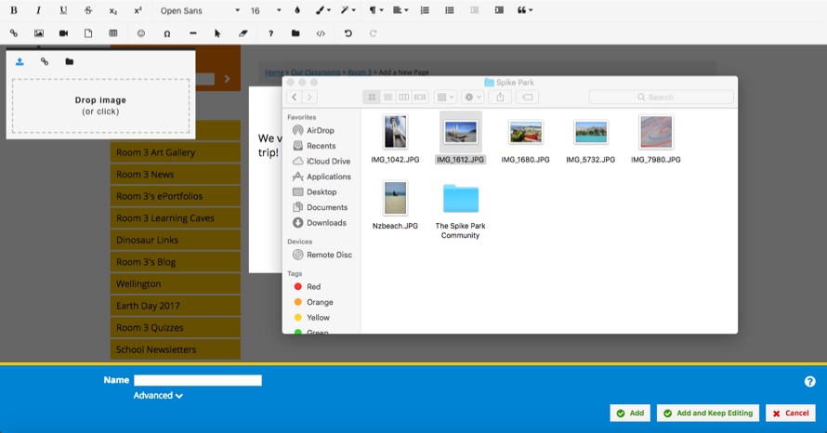Expand the Advanced options section
827x433 pixels.
coord(158,396)
